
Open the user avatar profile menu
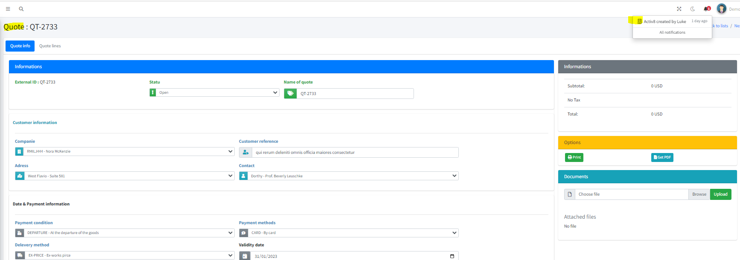[722, 9]
